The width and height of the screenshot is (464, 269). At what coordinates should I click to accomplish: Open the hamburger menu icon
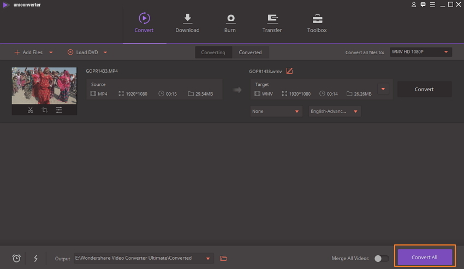[433, 4]
